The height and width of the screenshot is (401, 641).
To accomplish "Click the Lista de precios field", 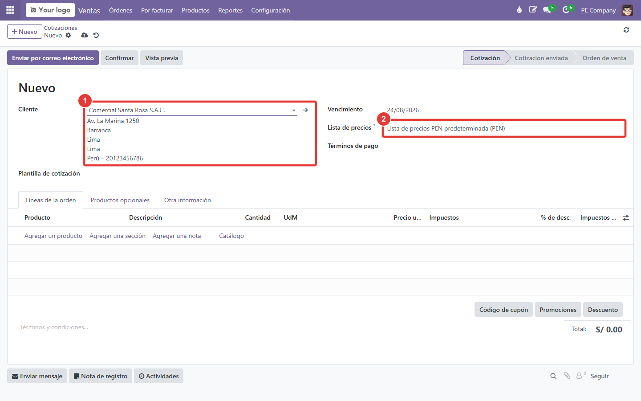I will pyautogui.click(x=504, y=128).
